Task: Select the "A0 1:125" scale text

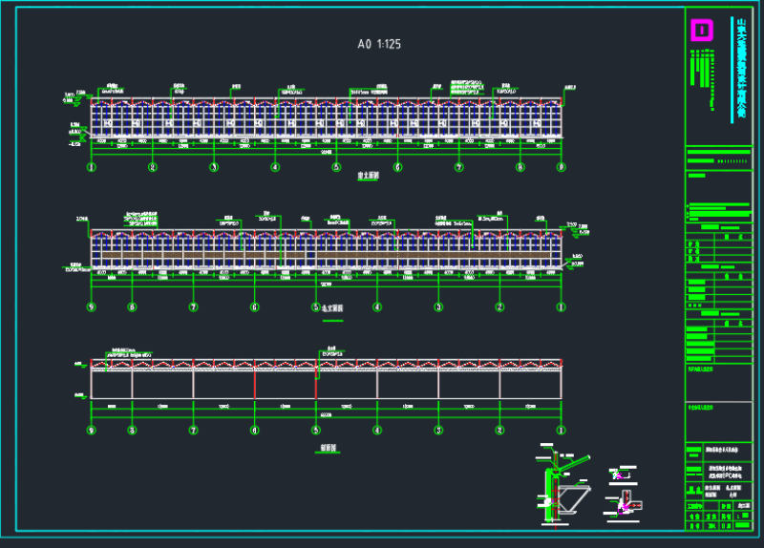Action: pos(379,44)
